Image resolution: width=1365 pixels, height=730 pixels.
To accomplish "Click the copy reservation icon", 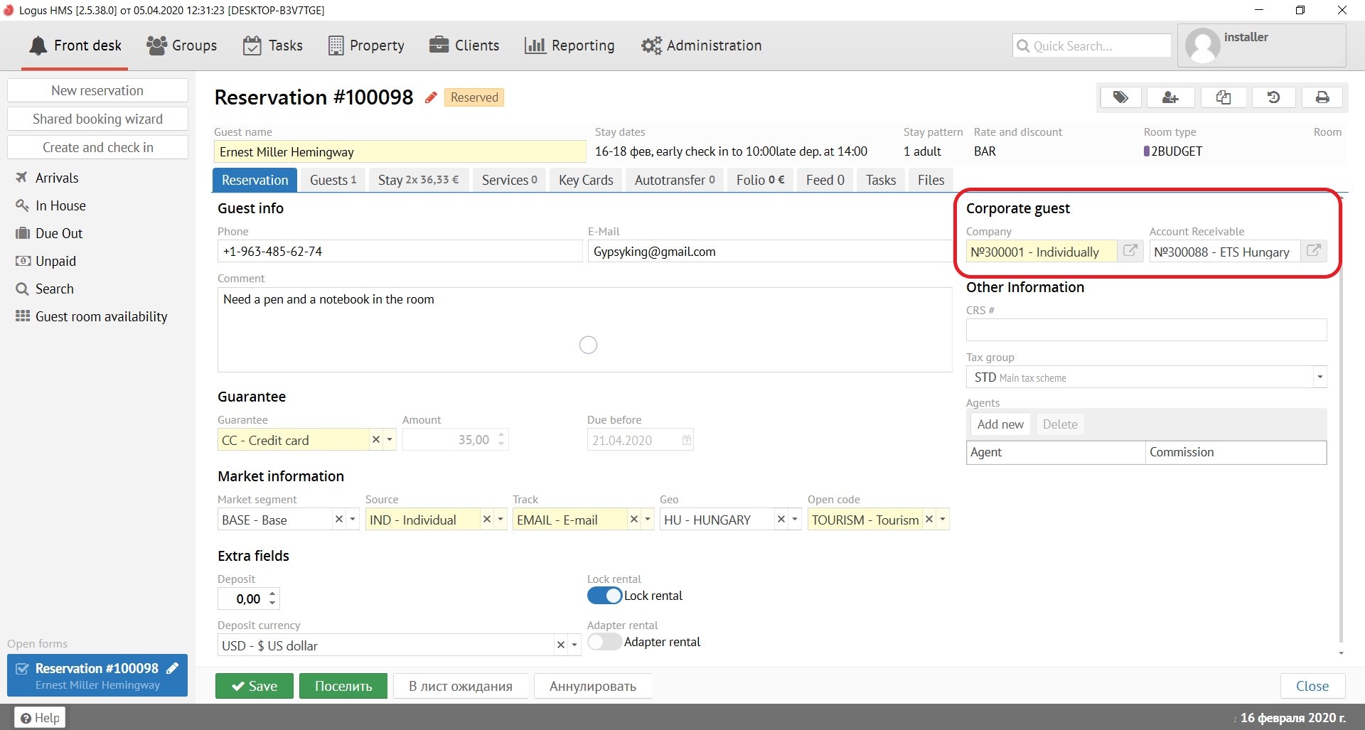I will point(1223,97).
